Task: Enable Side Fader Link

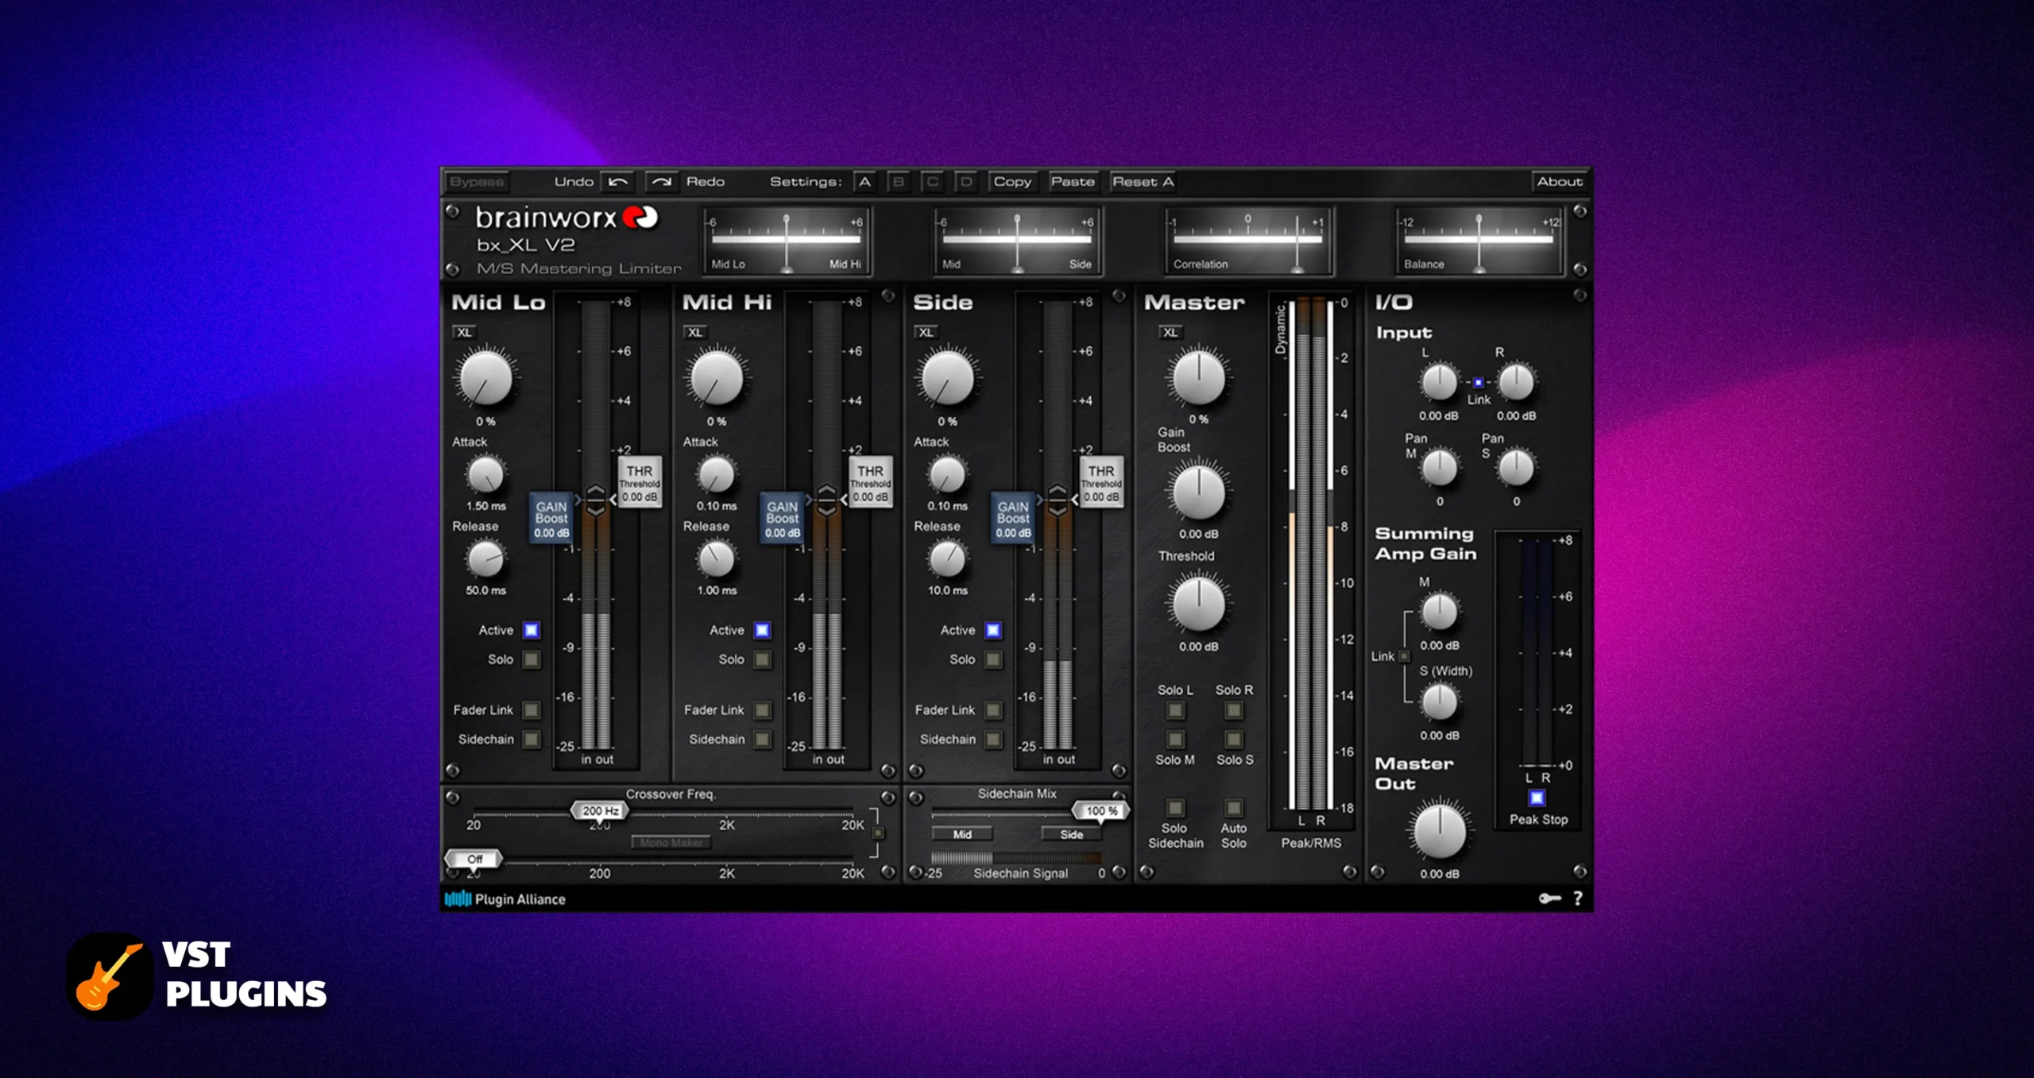Action: (993, 709)
